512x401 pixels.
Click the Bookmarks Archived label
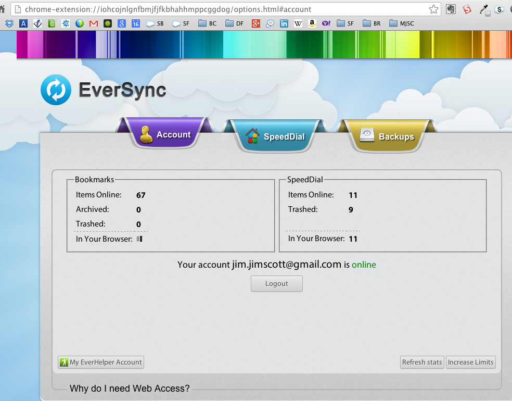pyautogui.click(x=93, y=209)
